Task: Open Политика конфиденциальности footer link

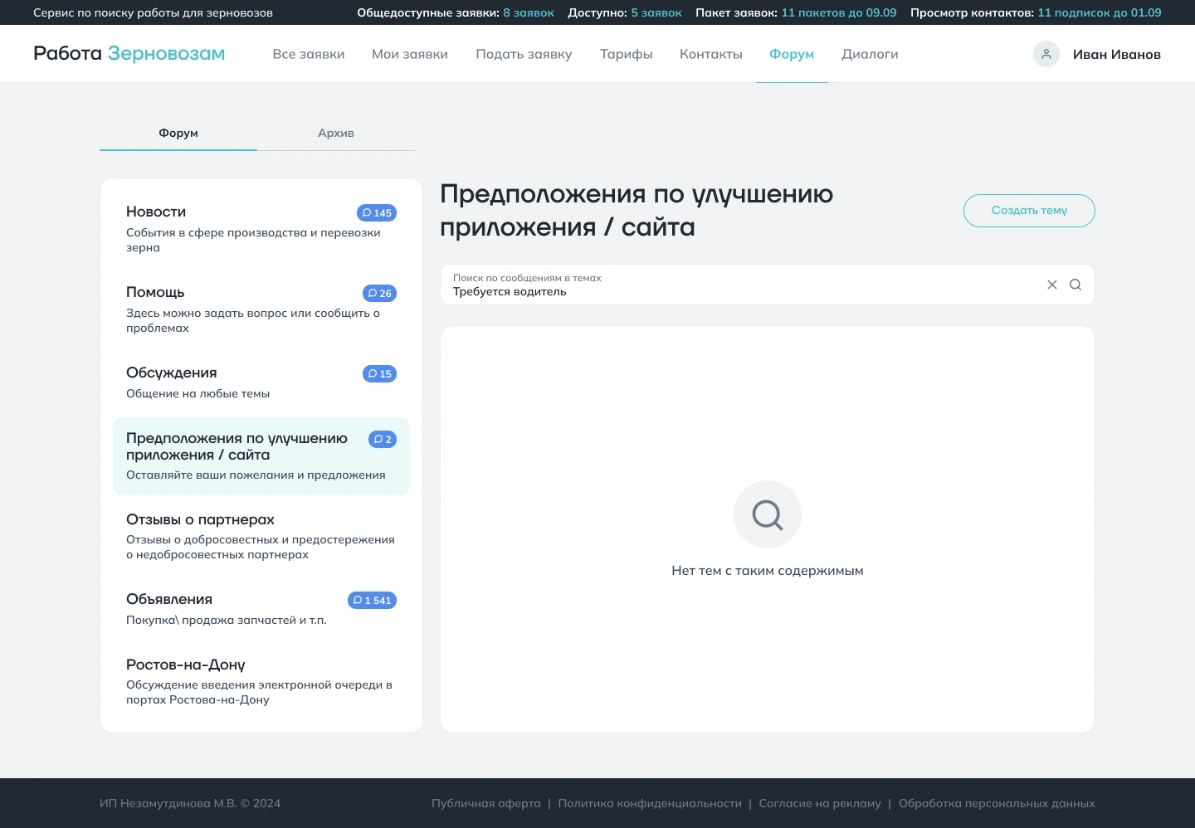Action: click(x=650, y=803)
